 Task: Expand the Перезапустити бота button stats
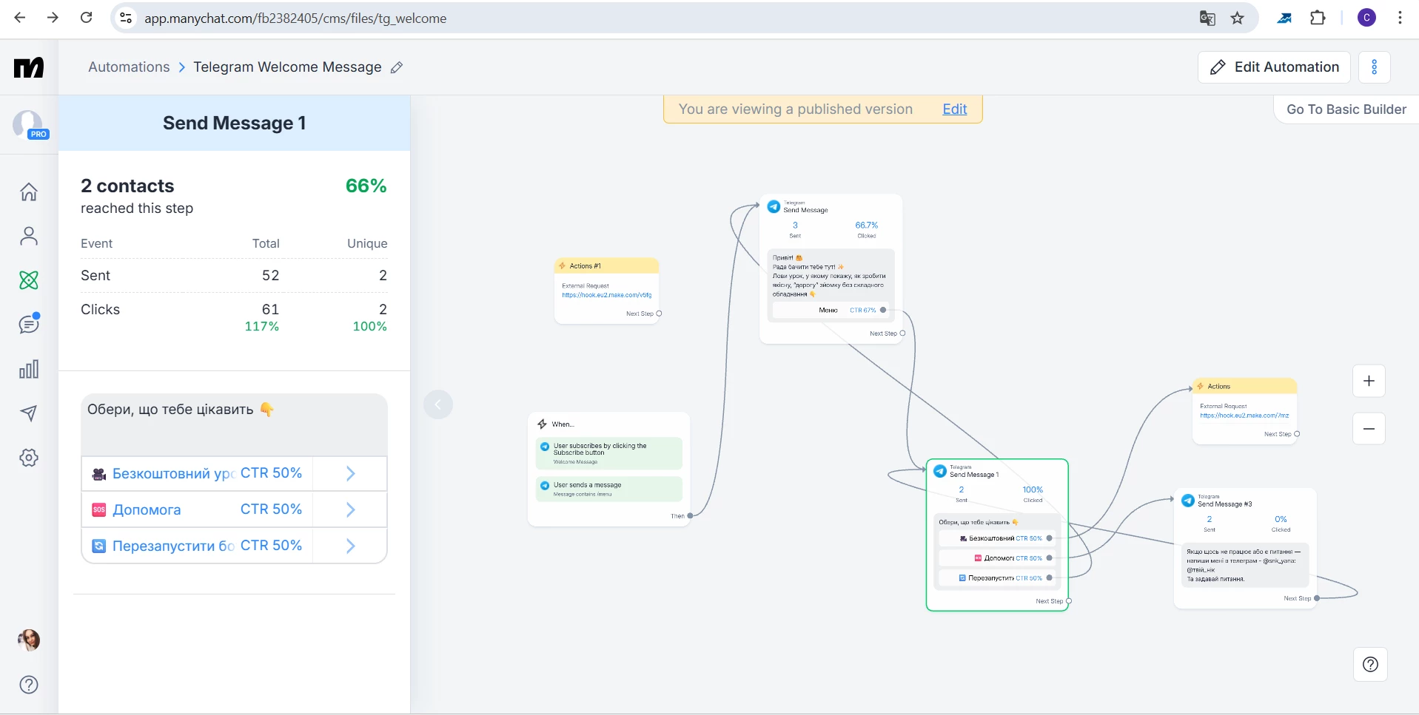[x=350, y=546]
